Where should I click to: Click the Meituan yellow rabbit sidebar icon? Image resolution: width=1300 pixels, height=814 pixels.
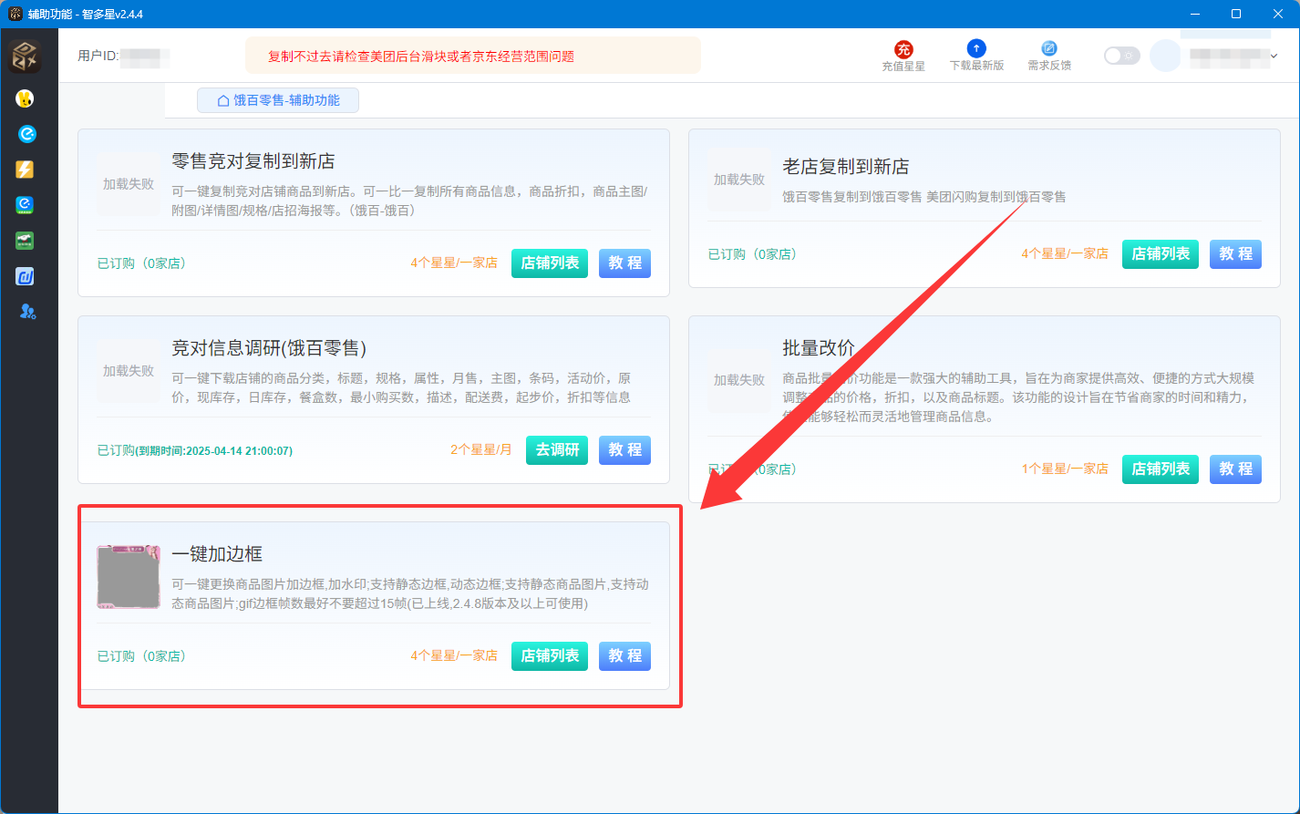[x=26, y=98]
